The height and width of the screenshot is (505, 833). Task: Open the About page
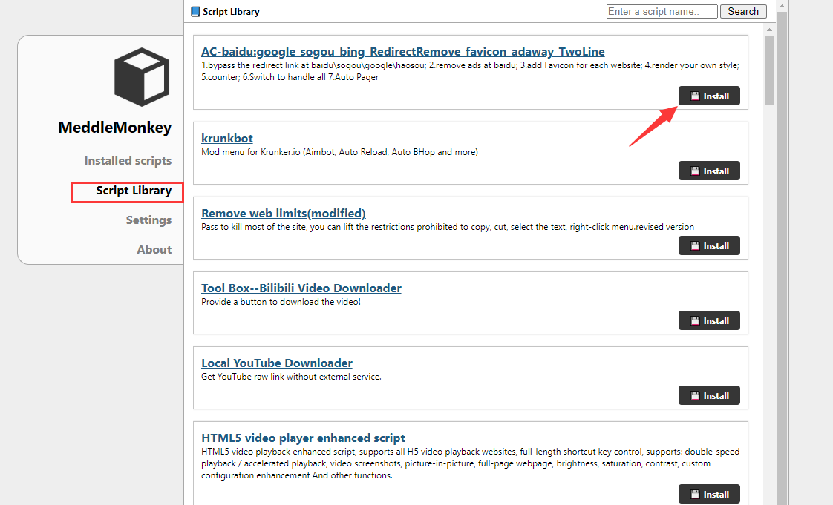point(154,250)
